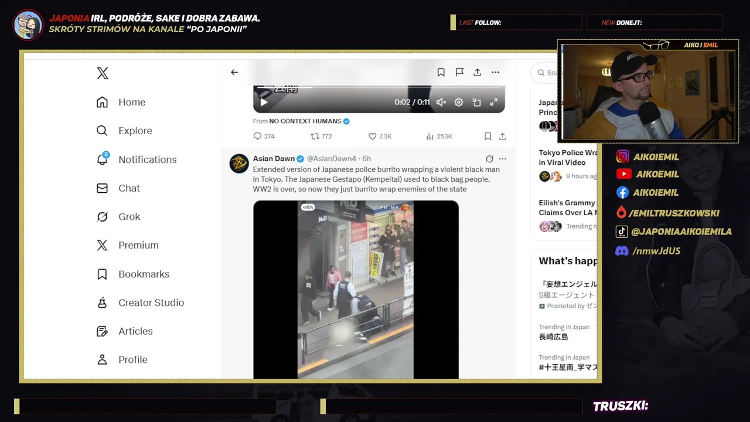Click Grok icon on Asian Dawn post
This screenshot has height=422, width=750.
click(x=490, y=159)
